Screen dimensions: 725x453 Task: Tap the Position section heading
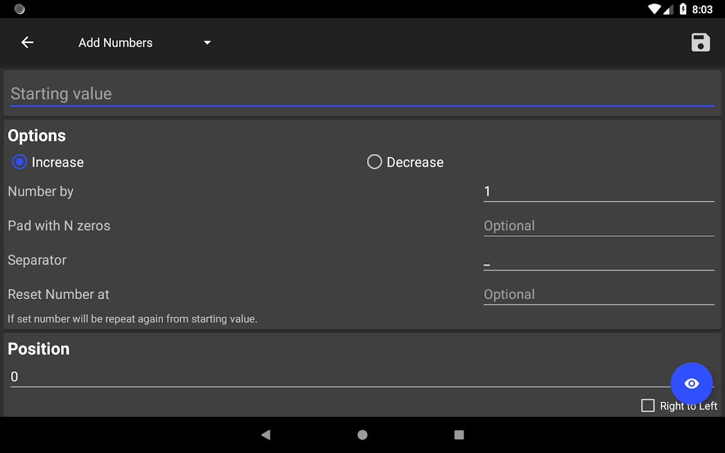click(39, 349)
